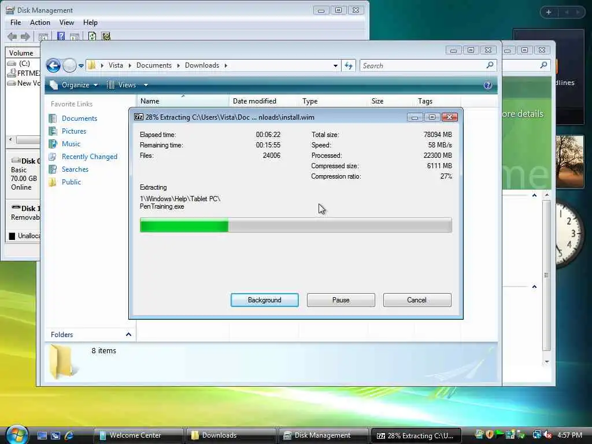Open Searches favorite link

click(75, 169)
